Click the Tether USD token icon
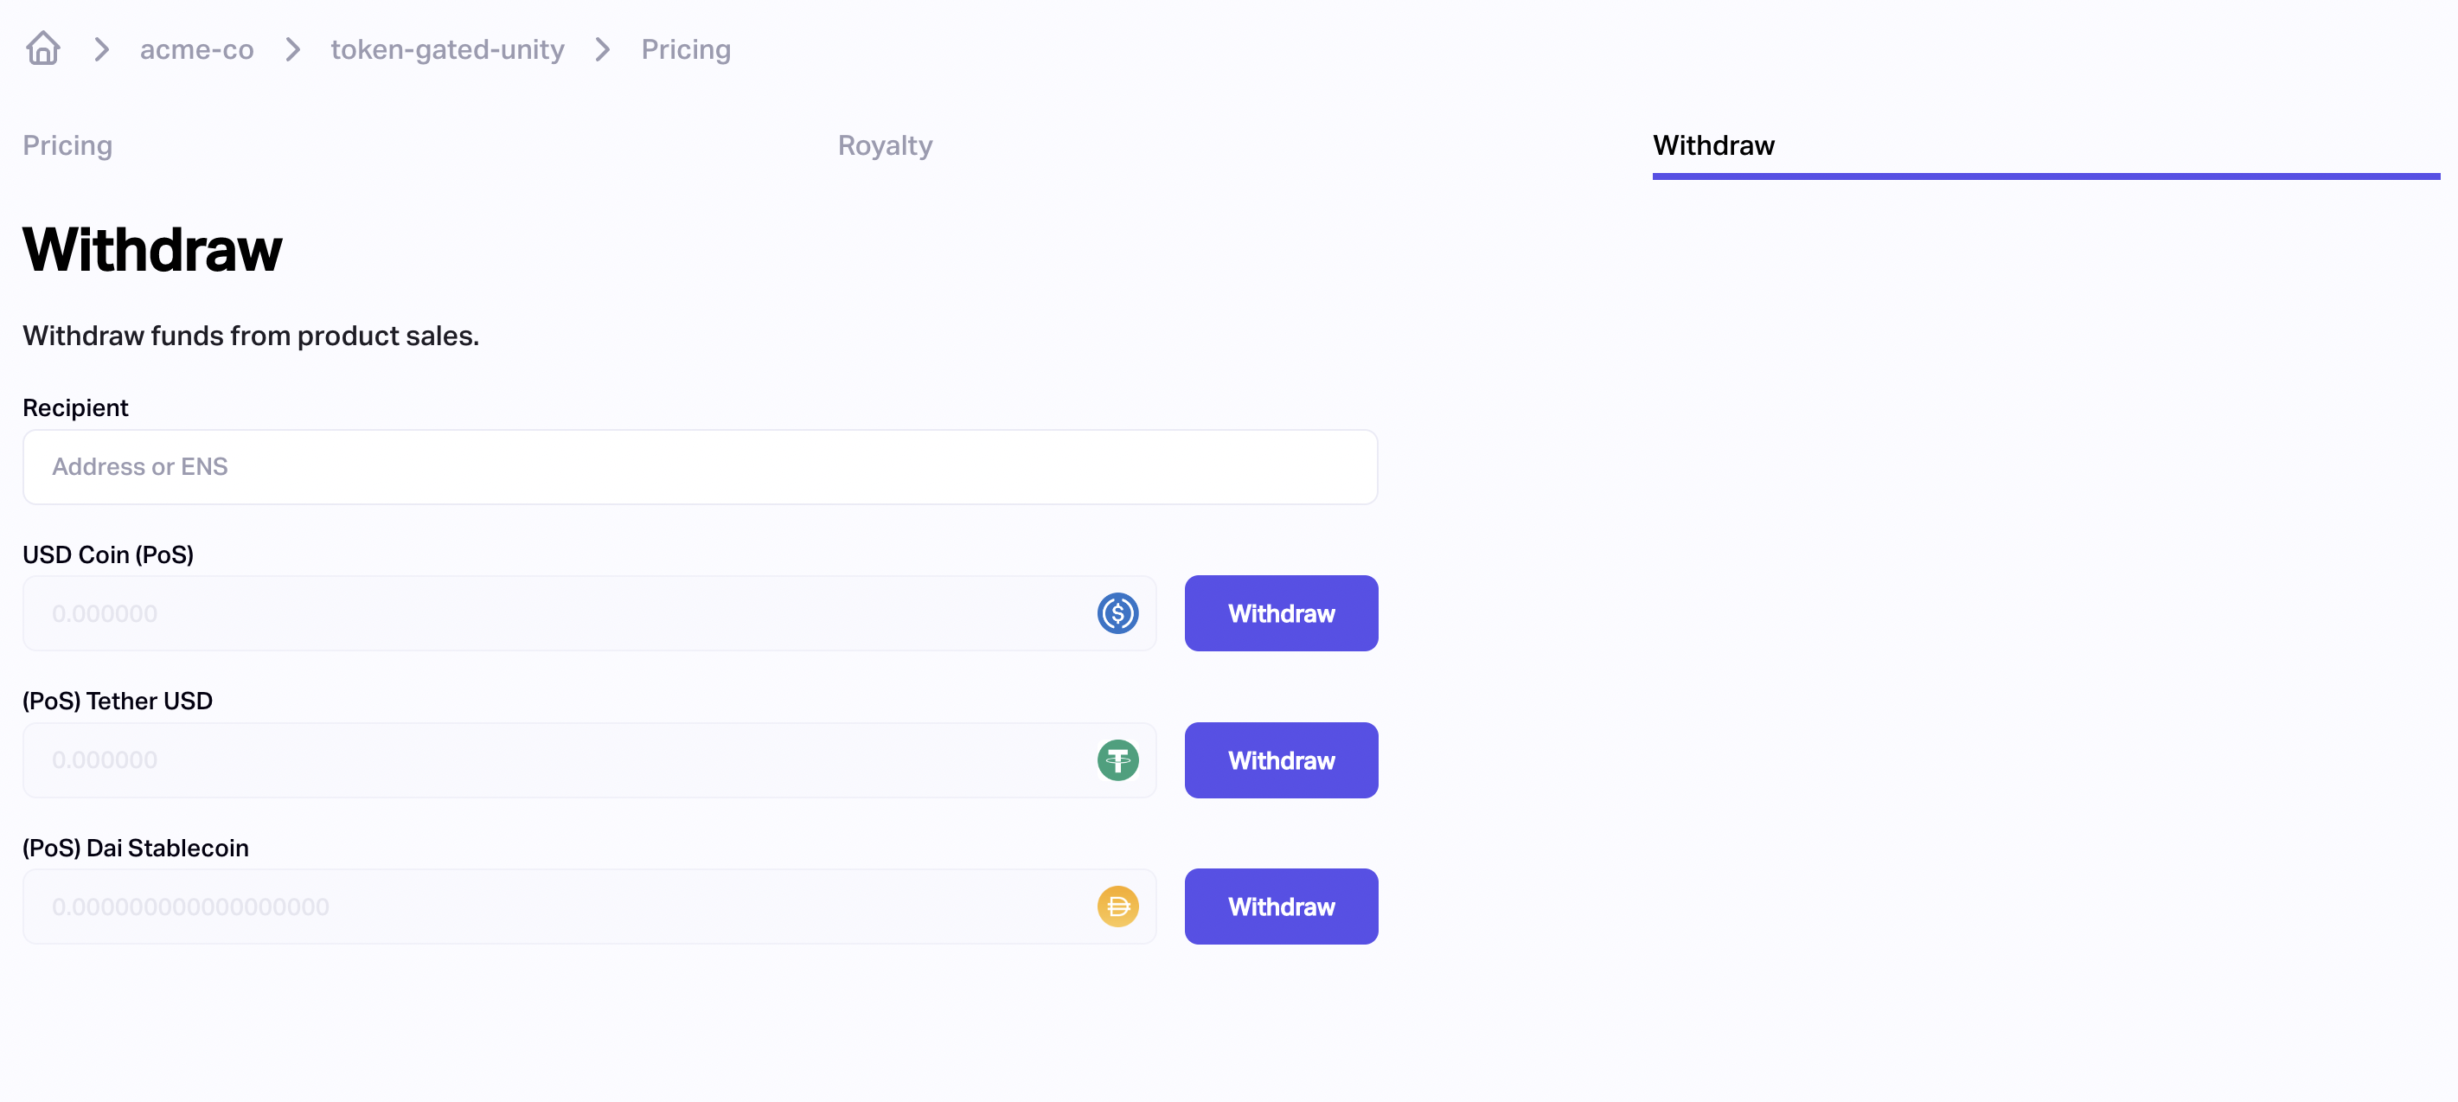This screenshot has width=2458, height=1102. coord(1117,760)
